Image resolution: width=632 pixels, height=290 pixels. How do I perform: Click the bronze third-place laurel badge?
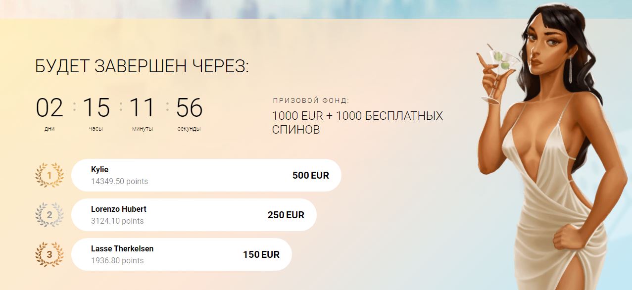[x=49, y=254]
